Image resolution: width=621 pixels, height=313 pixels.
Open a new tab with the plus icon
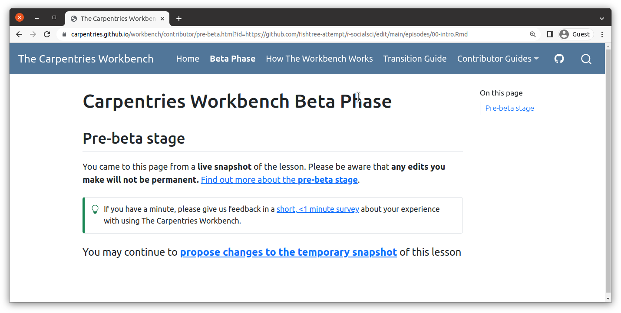pyautogui.click(x=179, y=19)
